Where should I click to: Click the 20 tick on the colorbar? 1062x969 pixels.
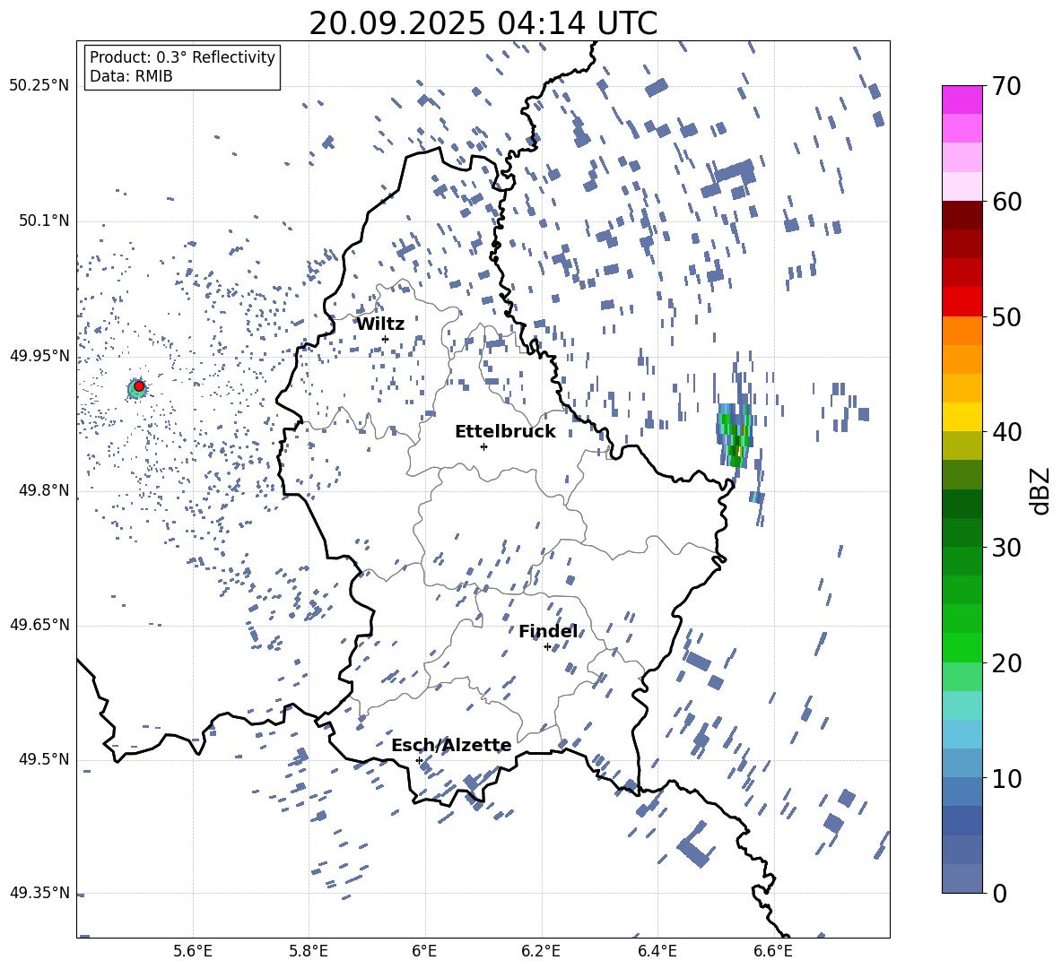1007,662
